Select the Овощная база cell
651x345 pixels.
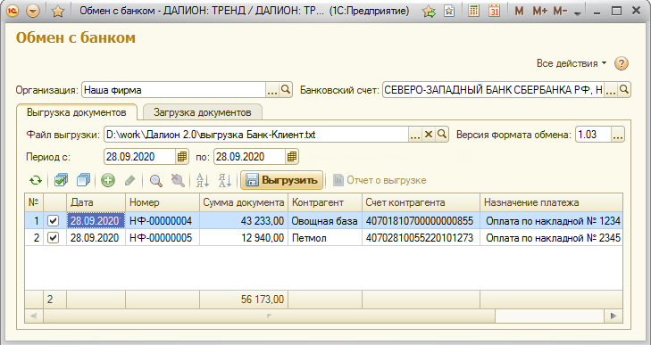325,221
